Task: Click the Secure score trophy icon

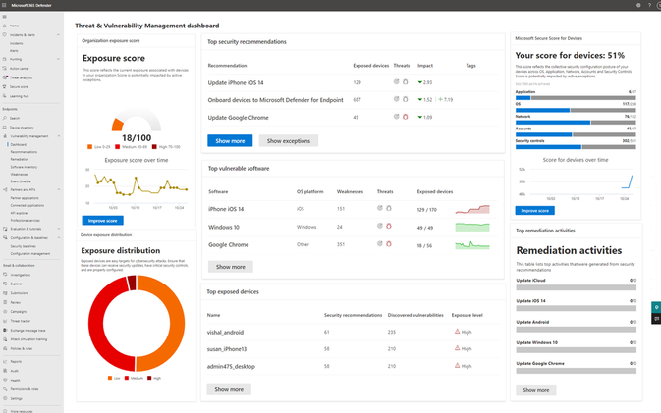Action: click(x=5, y=86)
